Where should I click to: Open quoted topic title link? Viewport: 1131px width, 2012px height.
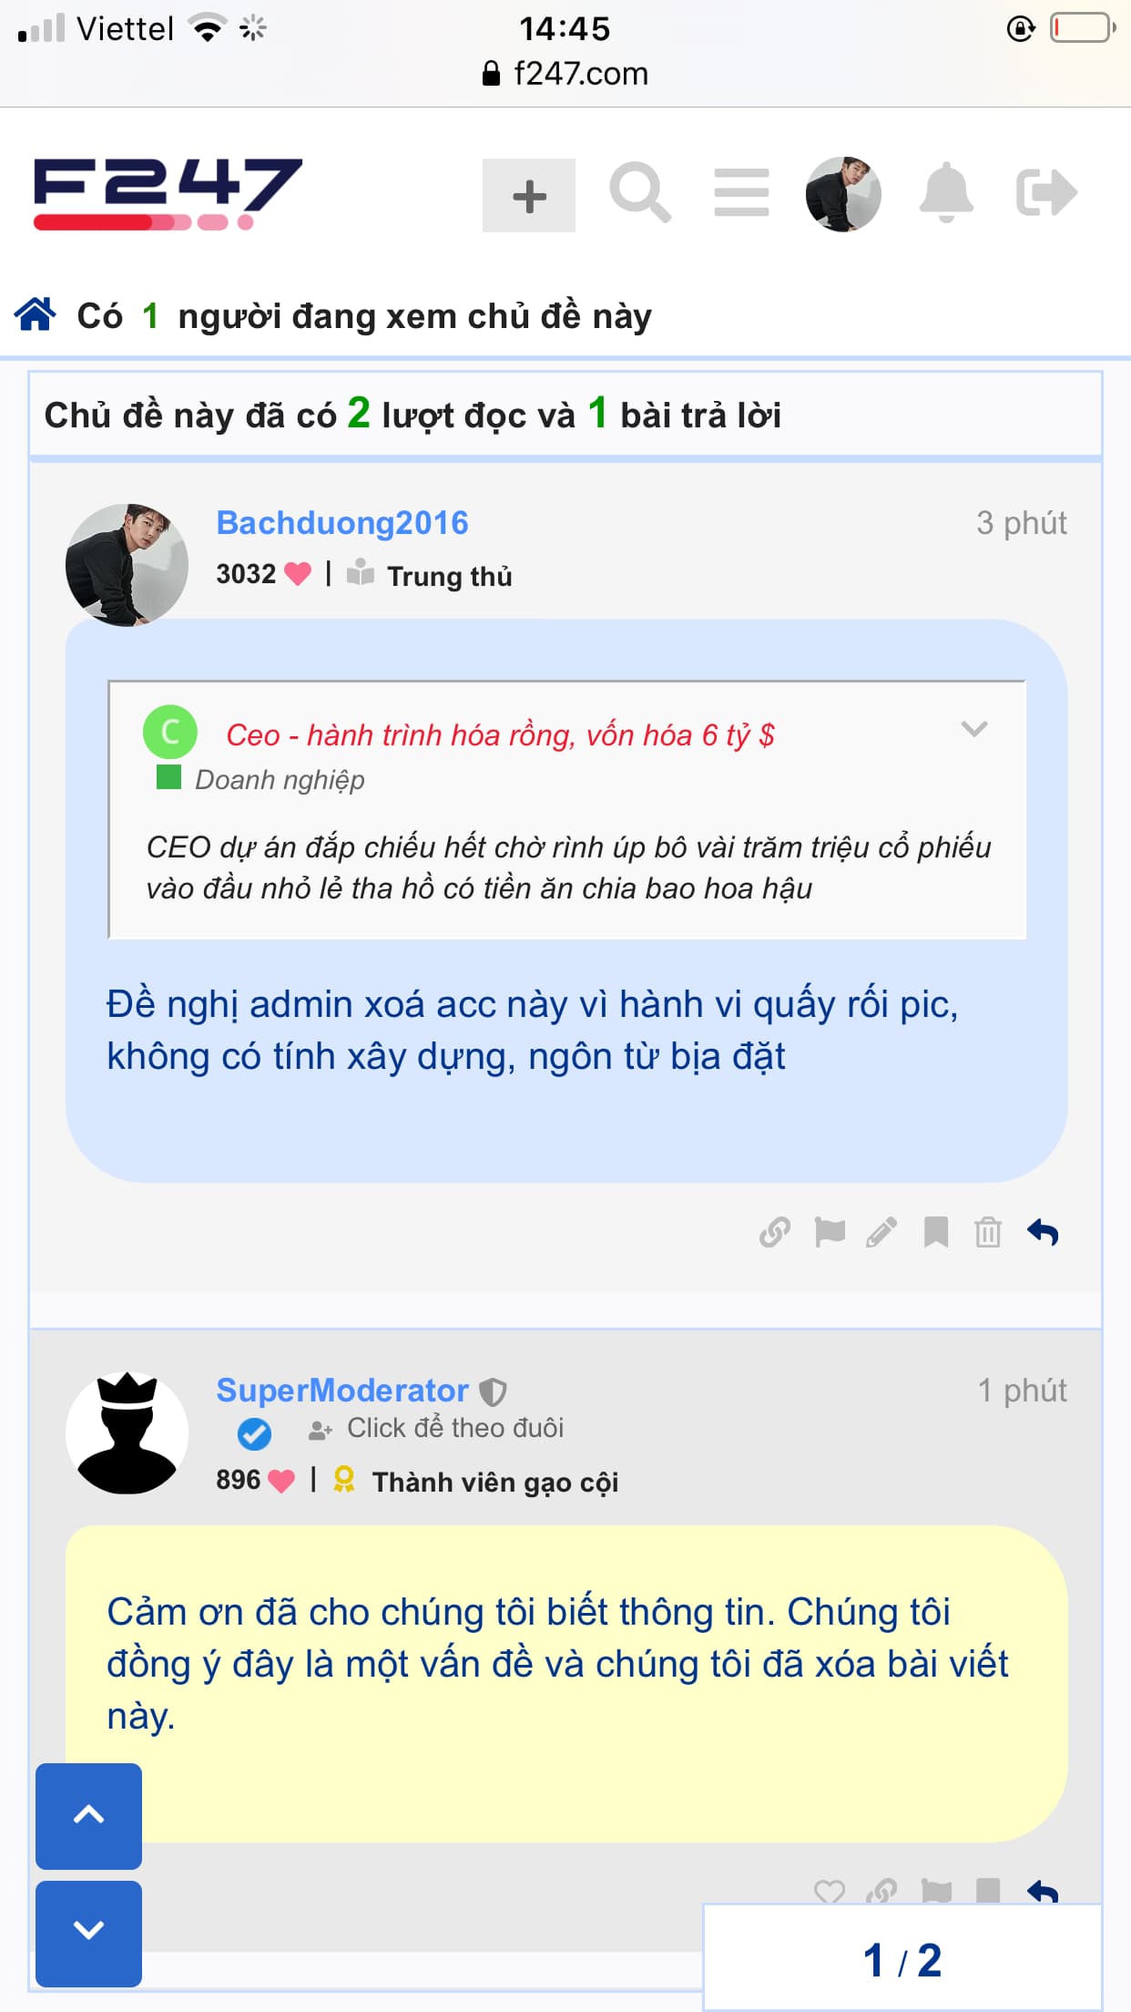click(x=500, y=734)
